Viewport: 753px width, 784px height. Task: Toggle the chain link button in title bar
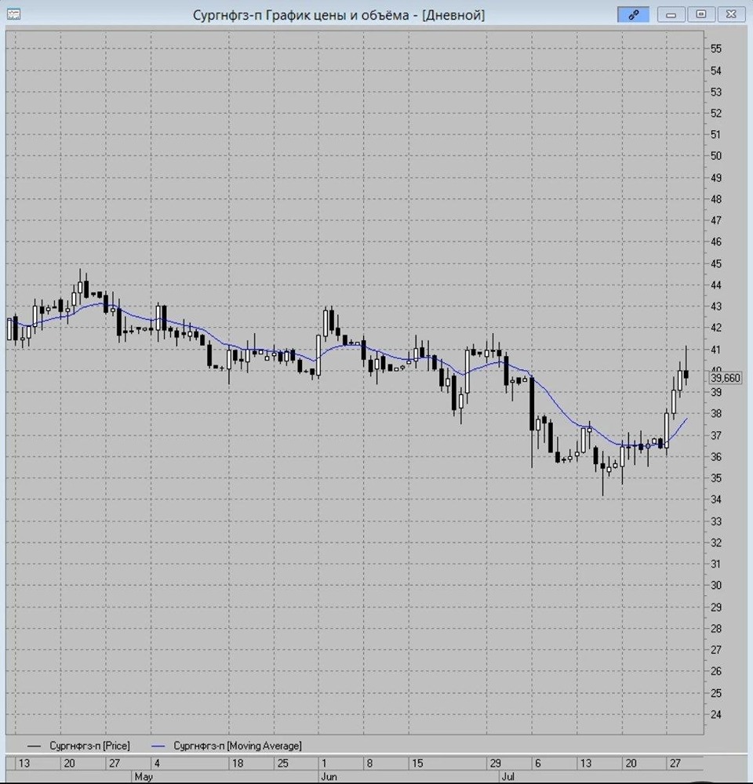634,14
